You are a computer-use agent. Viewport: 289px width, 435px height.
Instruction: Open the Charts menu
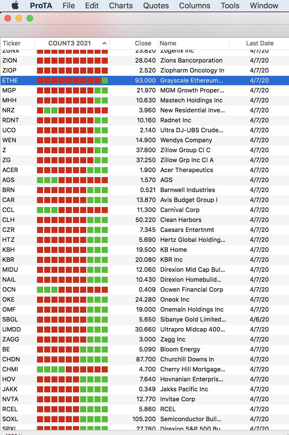click(121, 6)
